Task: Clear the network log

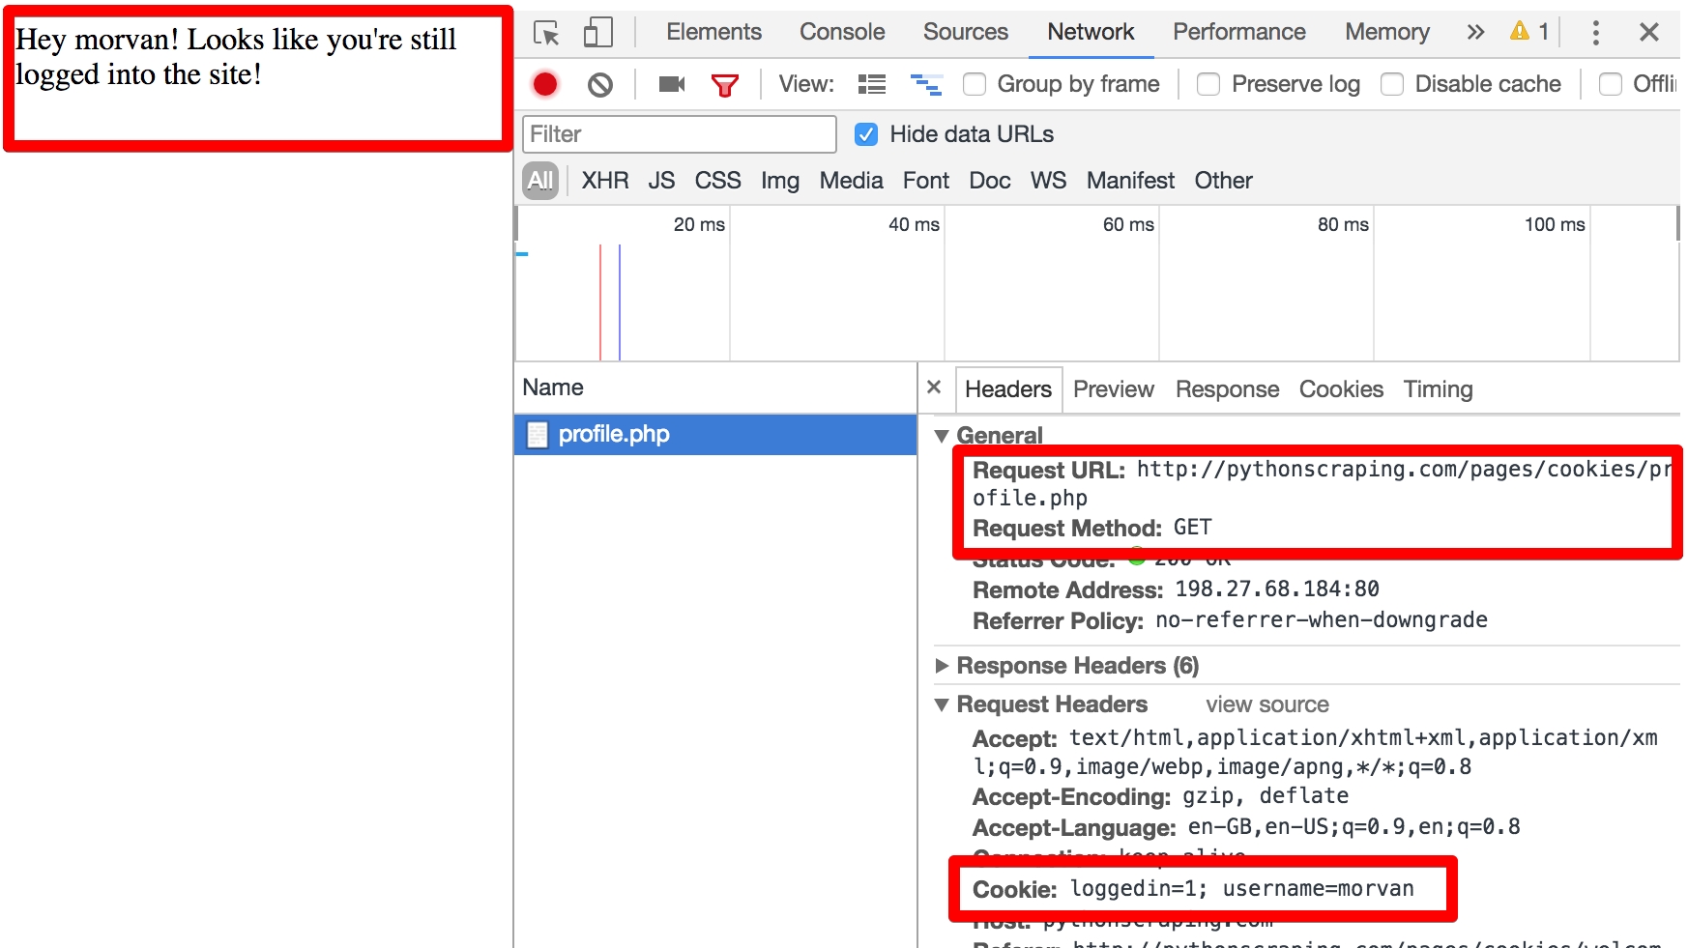Action: [x=600, y=85]
